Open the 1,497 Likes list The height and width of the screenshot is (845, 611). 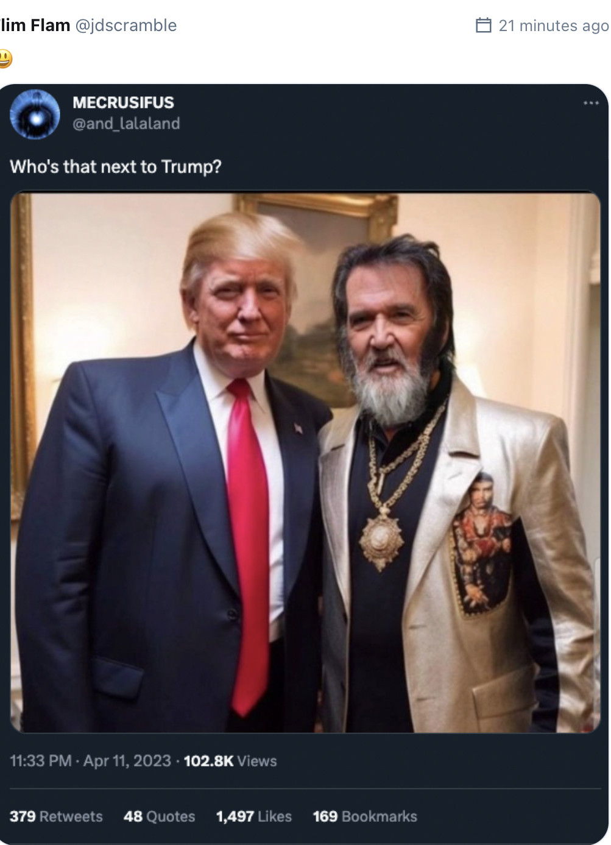253,816
